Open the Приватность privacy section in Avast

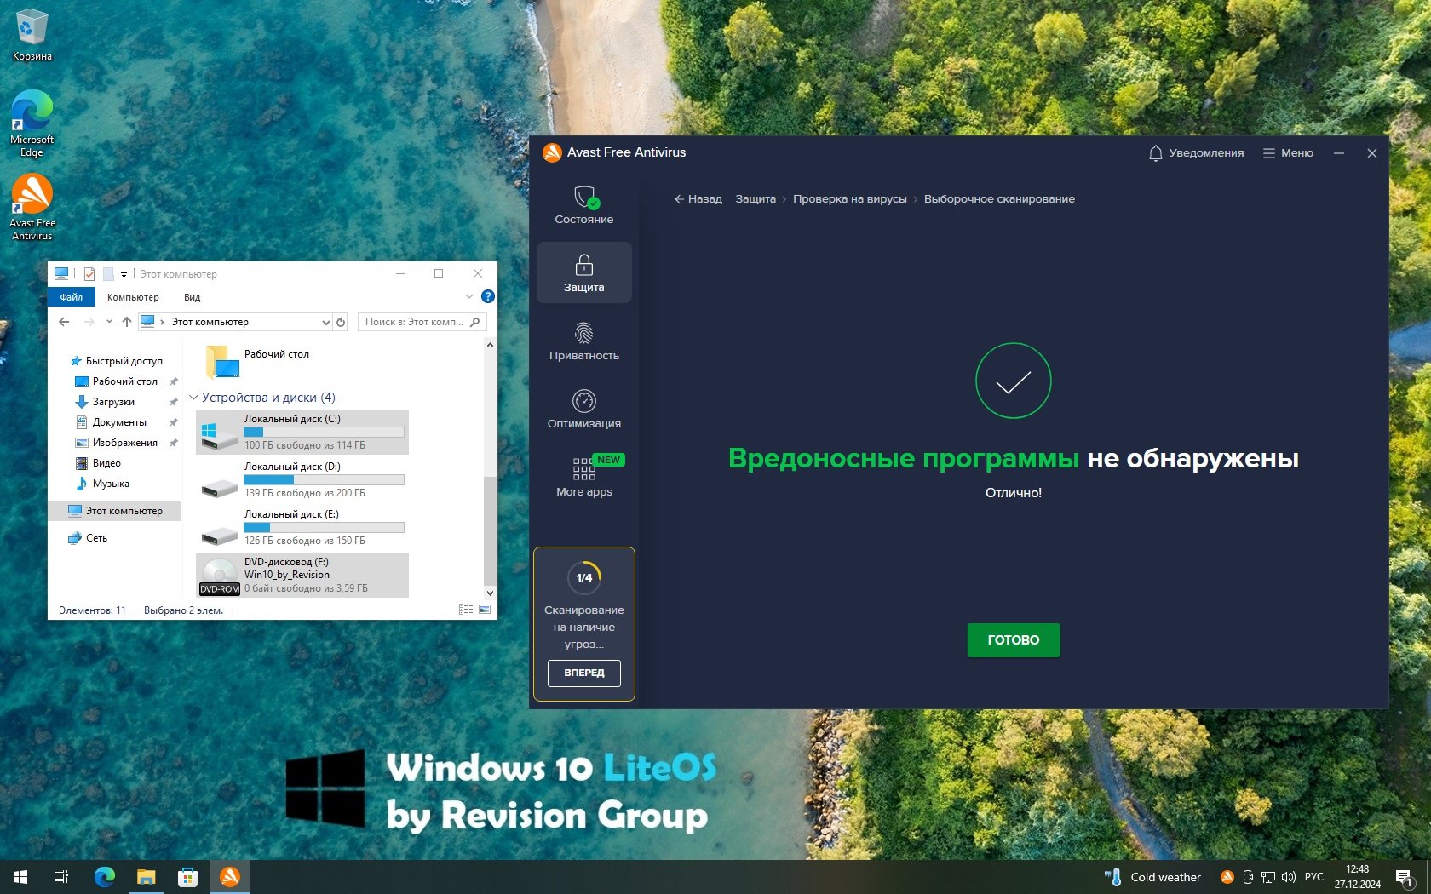(x=584, y=341)
